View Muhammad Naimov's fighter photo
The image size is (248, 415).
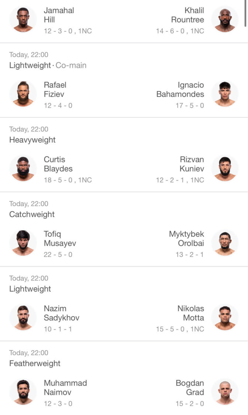[23, 392]
